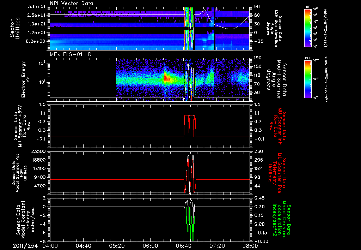Click the '1.2e+01' sector tick value

[x=36, y=32]
